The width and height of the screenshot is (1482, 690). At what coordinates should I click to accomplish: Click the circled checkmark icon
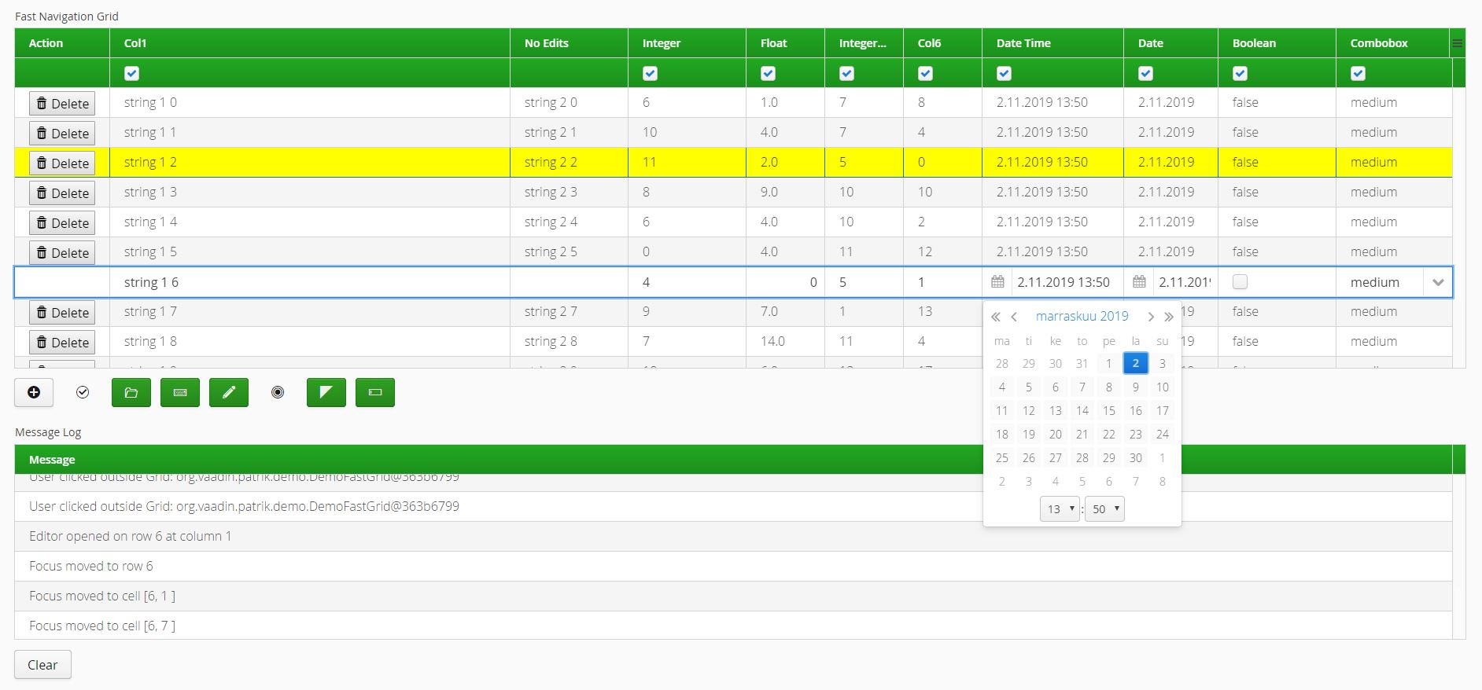(83, 392)
